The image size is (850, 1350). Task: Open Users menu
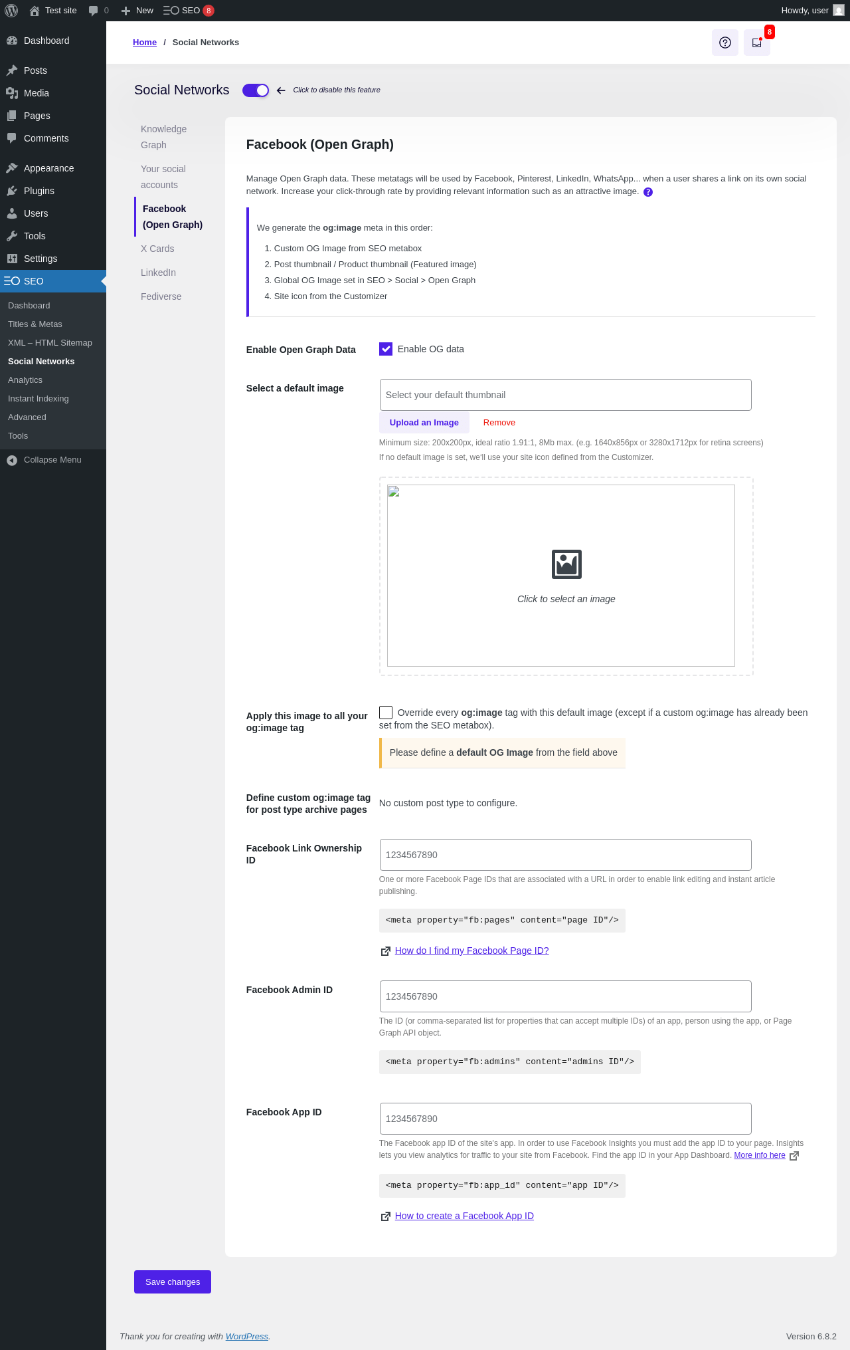pyautogui.click(x=53, y=213)
